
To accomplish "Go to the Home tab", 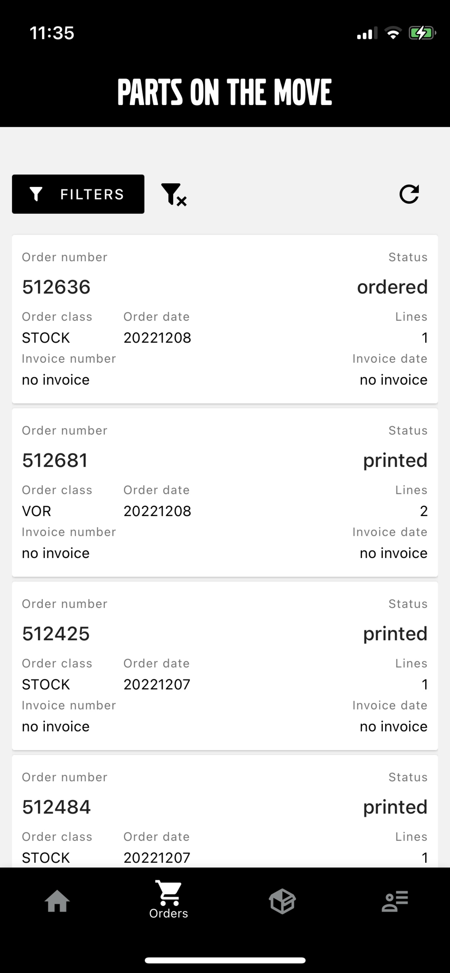I will [x=57, y=901].
